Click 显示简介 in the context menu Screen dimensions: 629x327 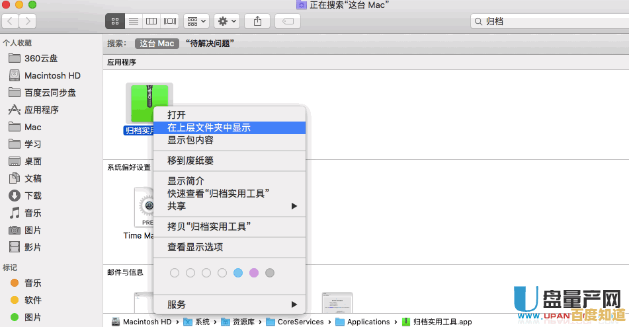pos(186,181)
